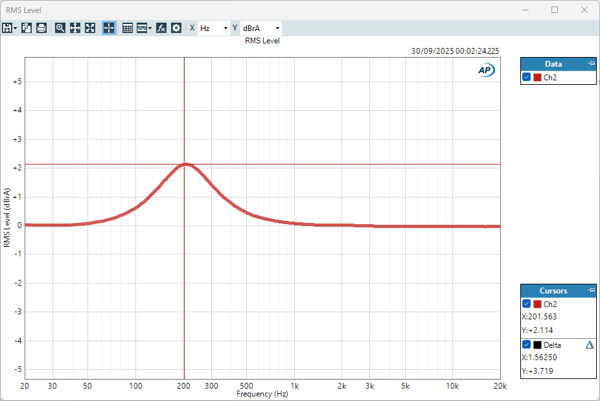Select the pan arrows tool
Viewport: 600px width, 401px height.
[x=75, y=28]
